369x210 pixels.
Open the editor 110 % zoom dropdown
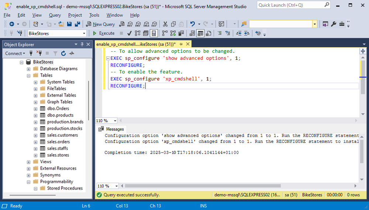point(115,121)
